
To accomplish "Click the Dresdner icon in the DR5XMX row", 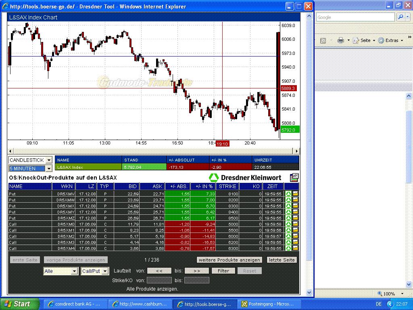I will coord(289,206).
